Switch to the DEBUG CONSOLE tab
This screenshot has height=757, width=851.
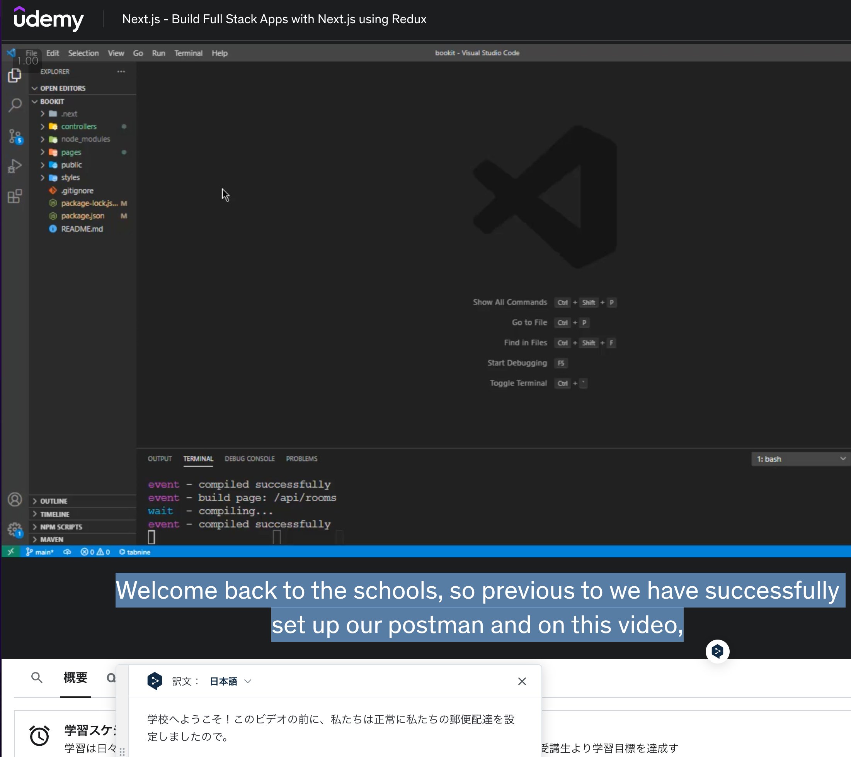click(249, 458)
